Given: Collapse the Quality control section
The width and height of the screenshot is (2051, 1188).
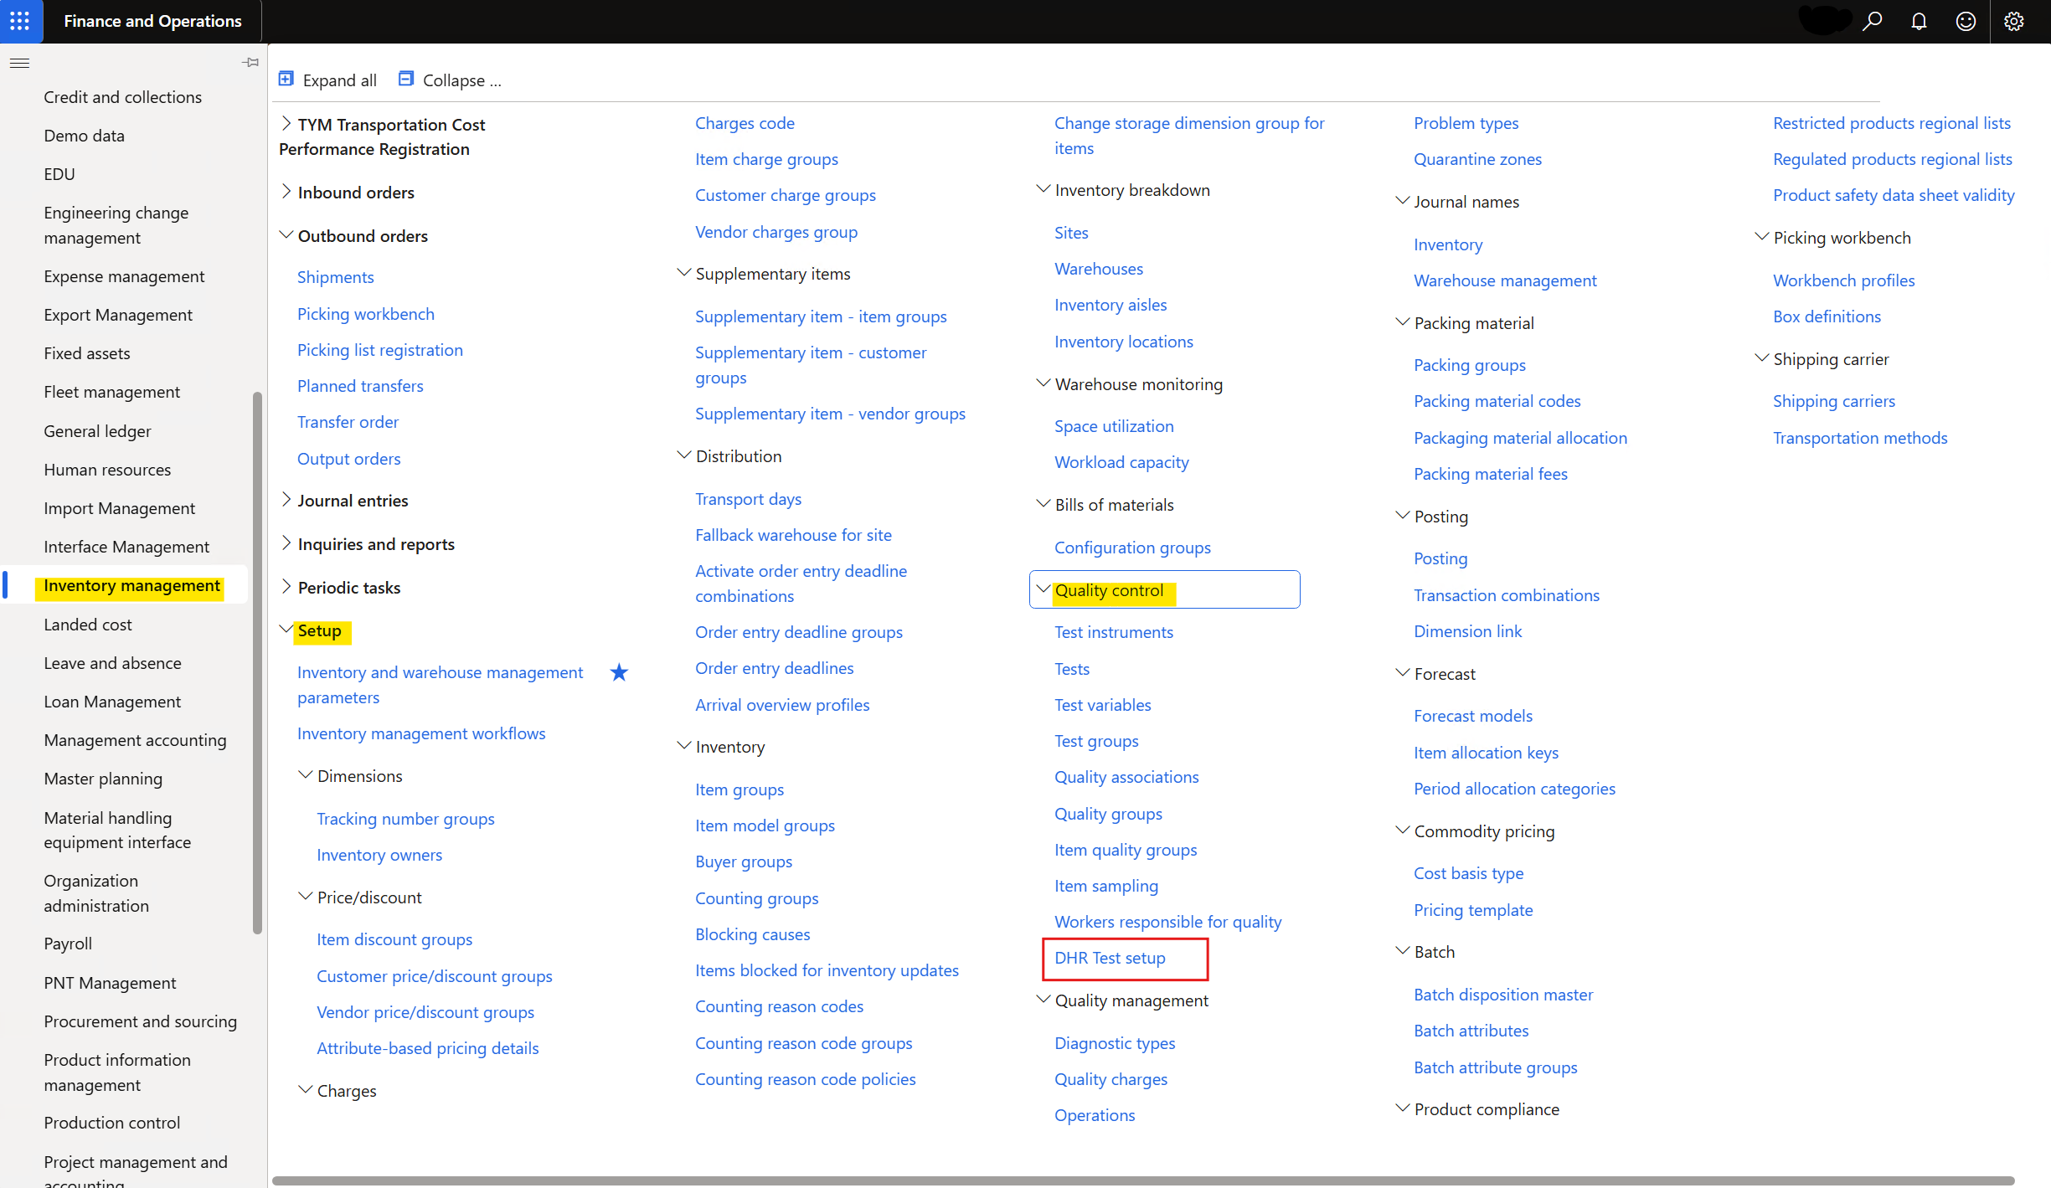Looking at the screenshot, I should [1043, 589].
